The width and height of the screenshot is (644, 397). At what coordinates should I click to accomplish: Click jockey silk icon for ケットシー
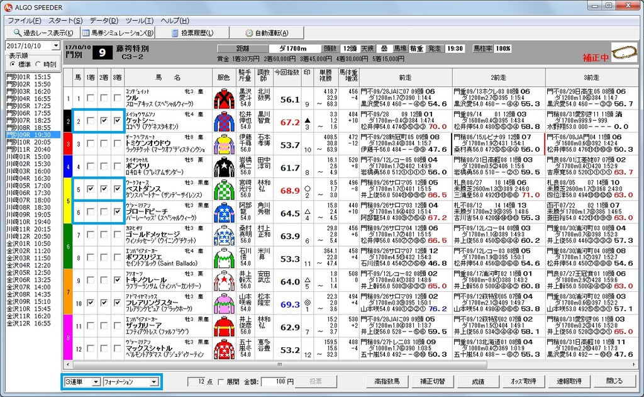(224, 121)
